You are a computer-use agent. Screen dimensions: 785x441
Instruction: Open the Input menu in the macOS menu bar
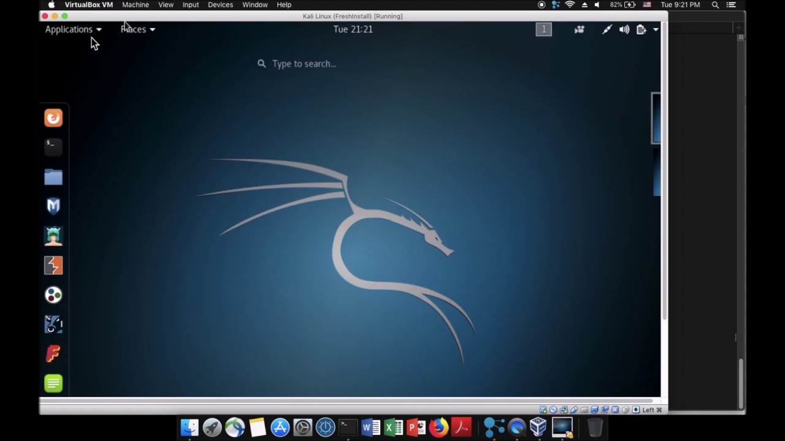pyautogui.click(x=191, y=5)
